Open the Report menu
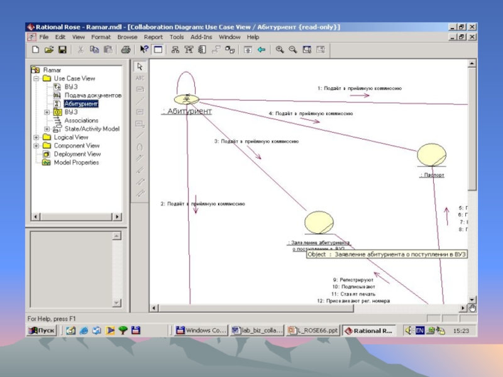 [x=153, y=37]
